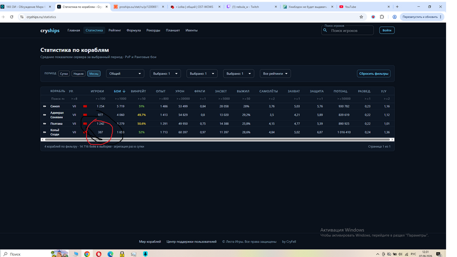Click the Сбросить фильтры button
This screenshot has height=257, width=457.
[x=374, y=74]
